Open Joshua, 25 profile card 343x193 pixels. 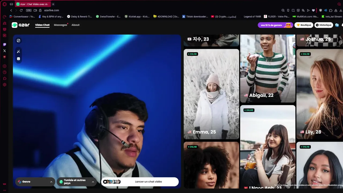coord(320,40)
